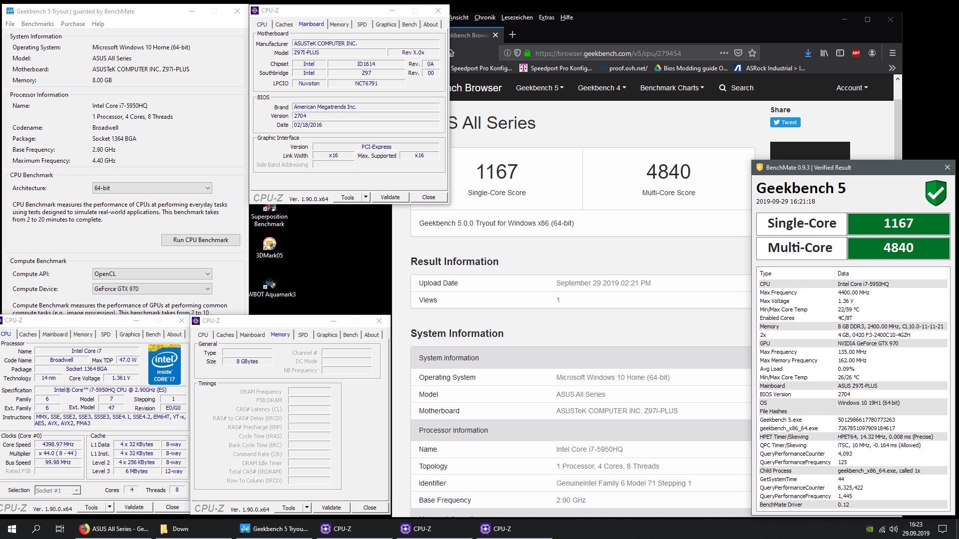Image resolution: width=959 pixels, height=539 pixels.
Task: Select 3DMark05 desktop icon
Action: (269, 248)
